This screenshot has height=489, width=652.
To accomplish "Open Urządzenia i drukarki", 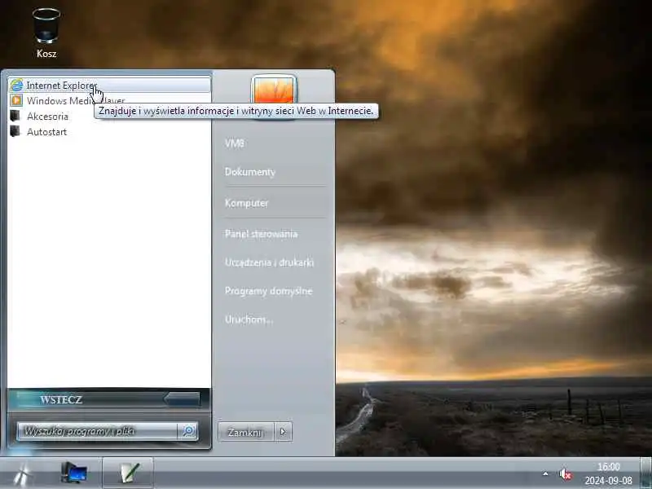I will coord(269,262).
